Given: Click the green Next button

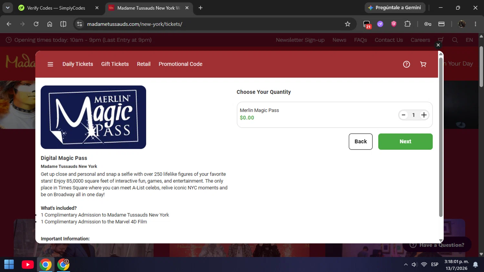Looking at the screenshot, I should (405, 141).
